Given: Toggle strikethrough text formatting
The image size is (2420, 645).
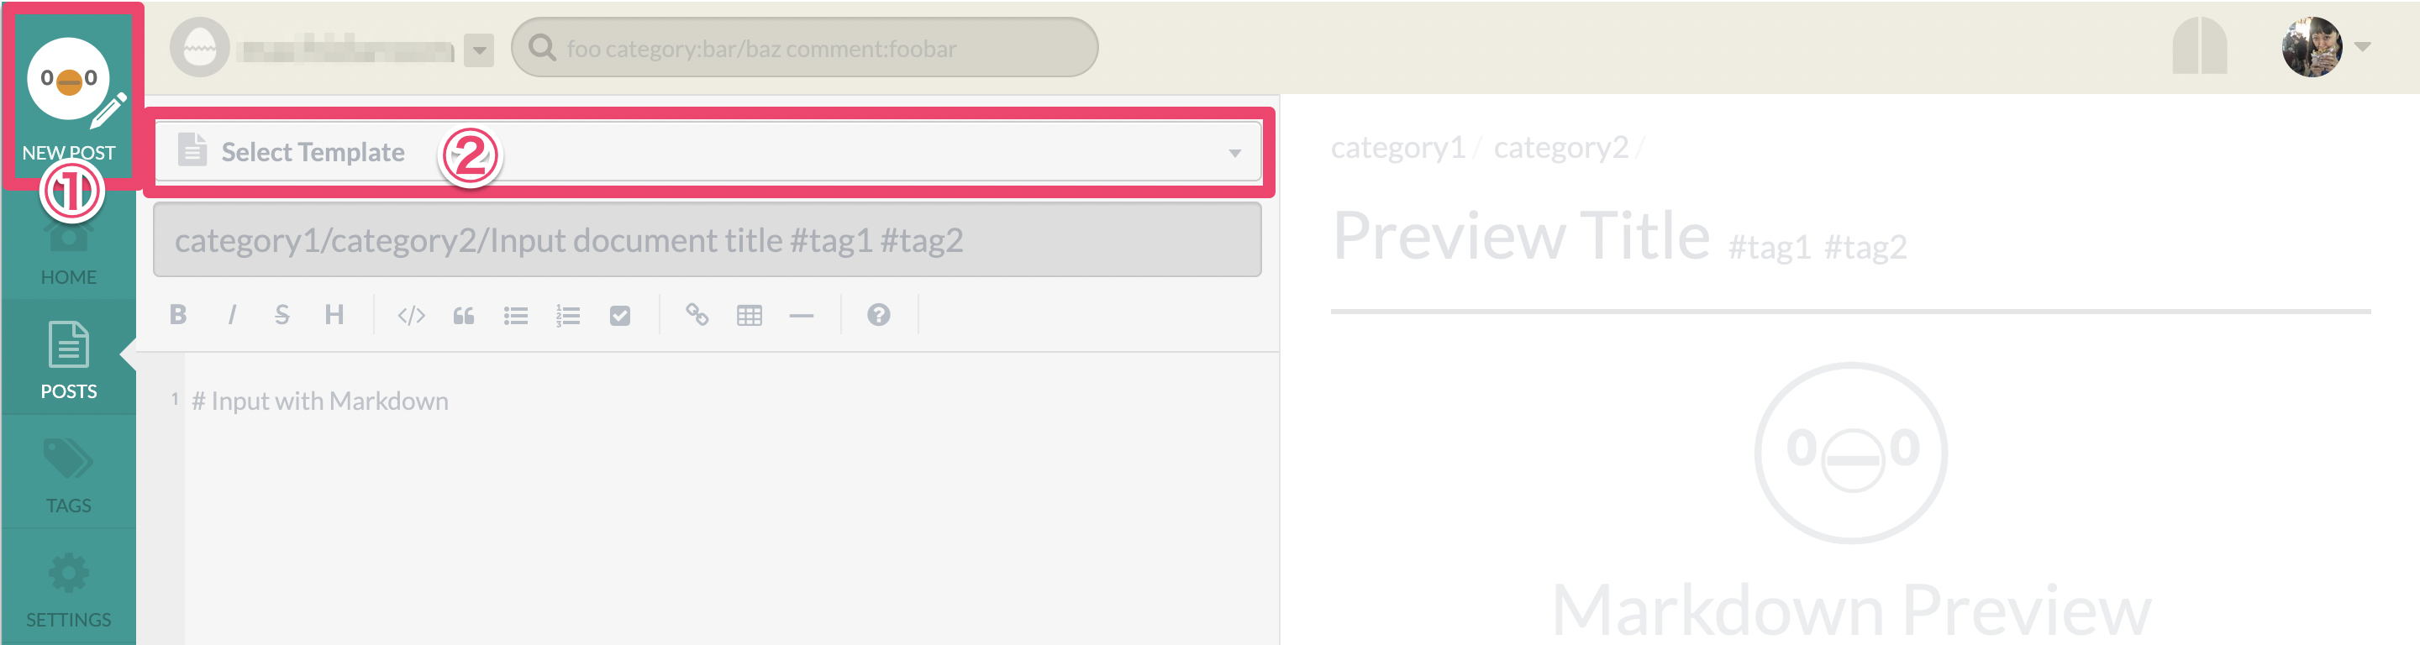Looking at the screenshot, I should [x=281, y=314].
